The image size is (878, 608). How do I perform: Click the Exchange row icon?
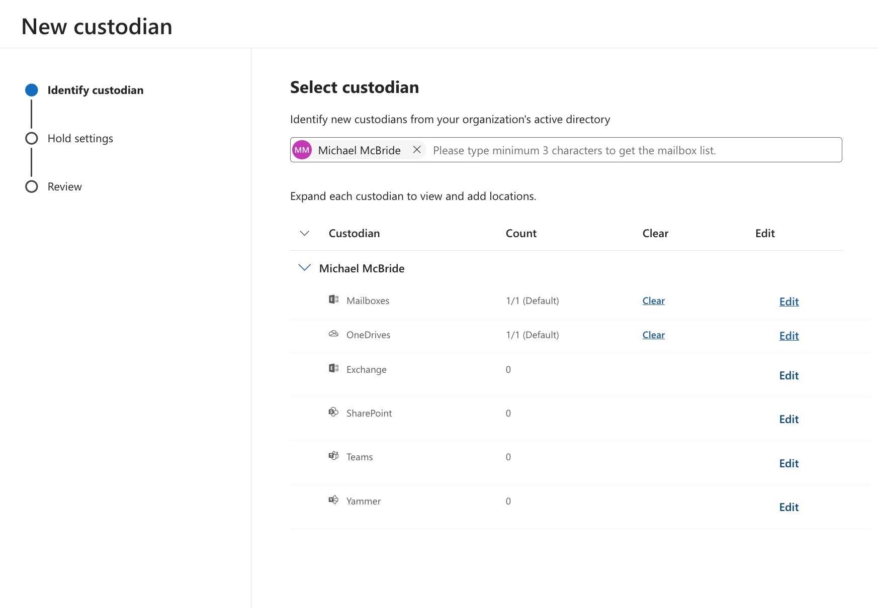pos(333,368)
